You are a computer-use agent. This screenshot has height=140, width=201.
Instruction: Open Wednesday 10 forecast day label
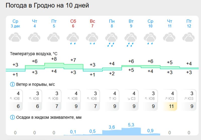pyautogui.click(x=150, y=23)
